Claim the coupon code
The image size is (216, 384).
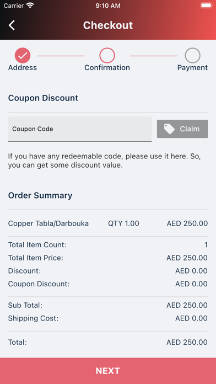click(182, 129)
